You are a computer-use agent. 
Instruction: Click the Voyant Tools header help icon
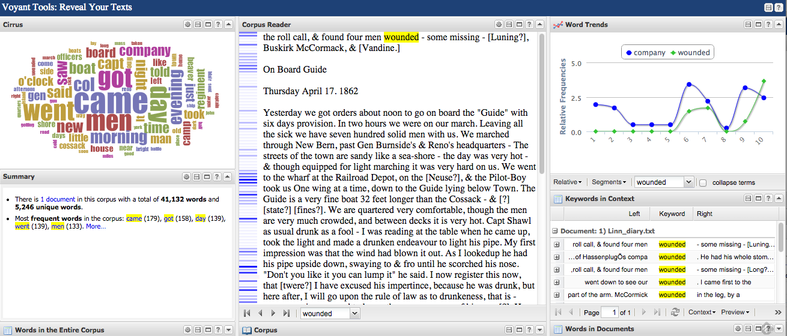(x=779, y=7)
